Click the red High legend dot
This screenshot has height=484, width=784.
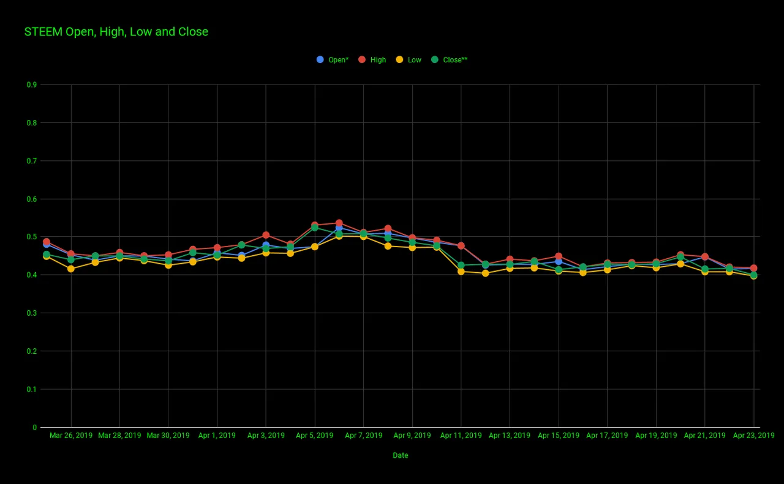[362, 59]
